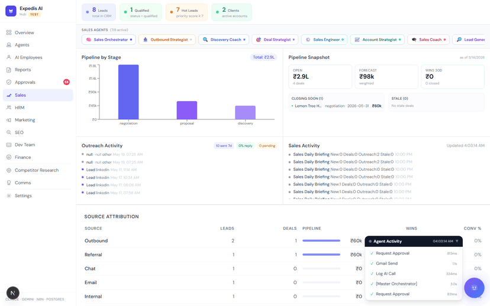Image resolution: width=490 pixels, height=306 pixels.
Task: Click the discovery bar in chart
Action: [246, 113]
